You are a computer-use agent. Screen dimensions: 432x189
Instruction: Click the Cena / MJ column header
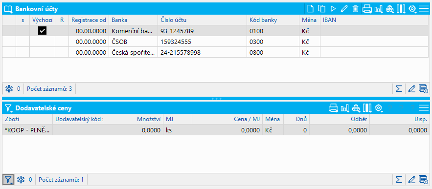click(x=227, y=119)
